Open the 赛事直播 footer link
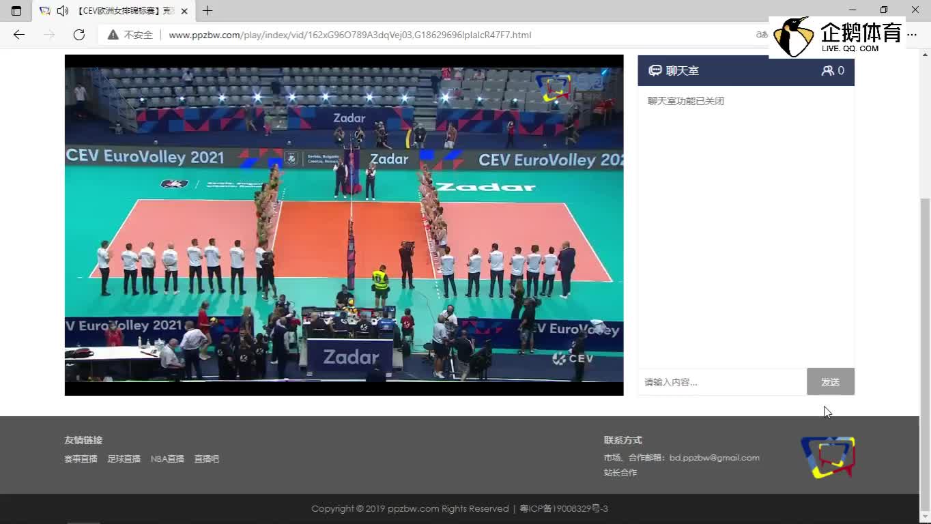 coord(81,459)
